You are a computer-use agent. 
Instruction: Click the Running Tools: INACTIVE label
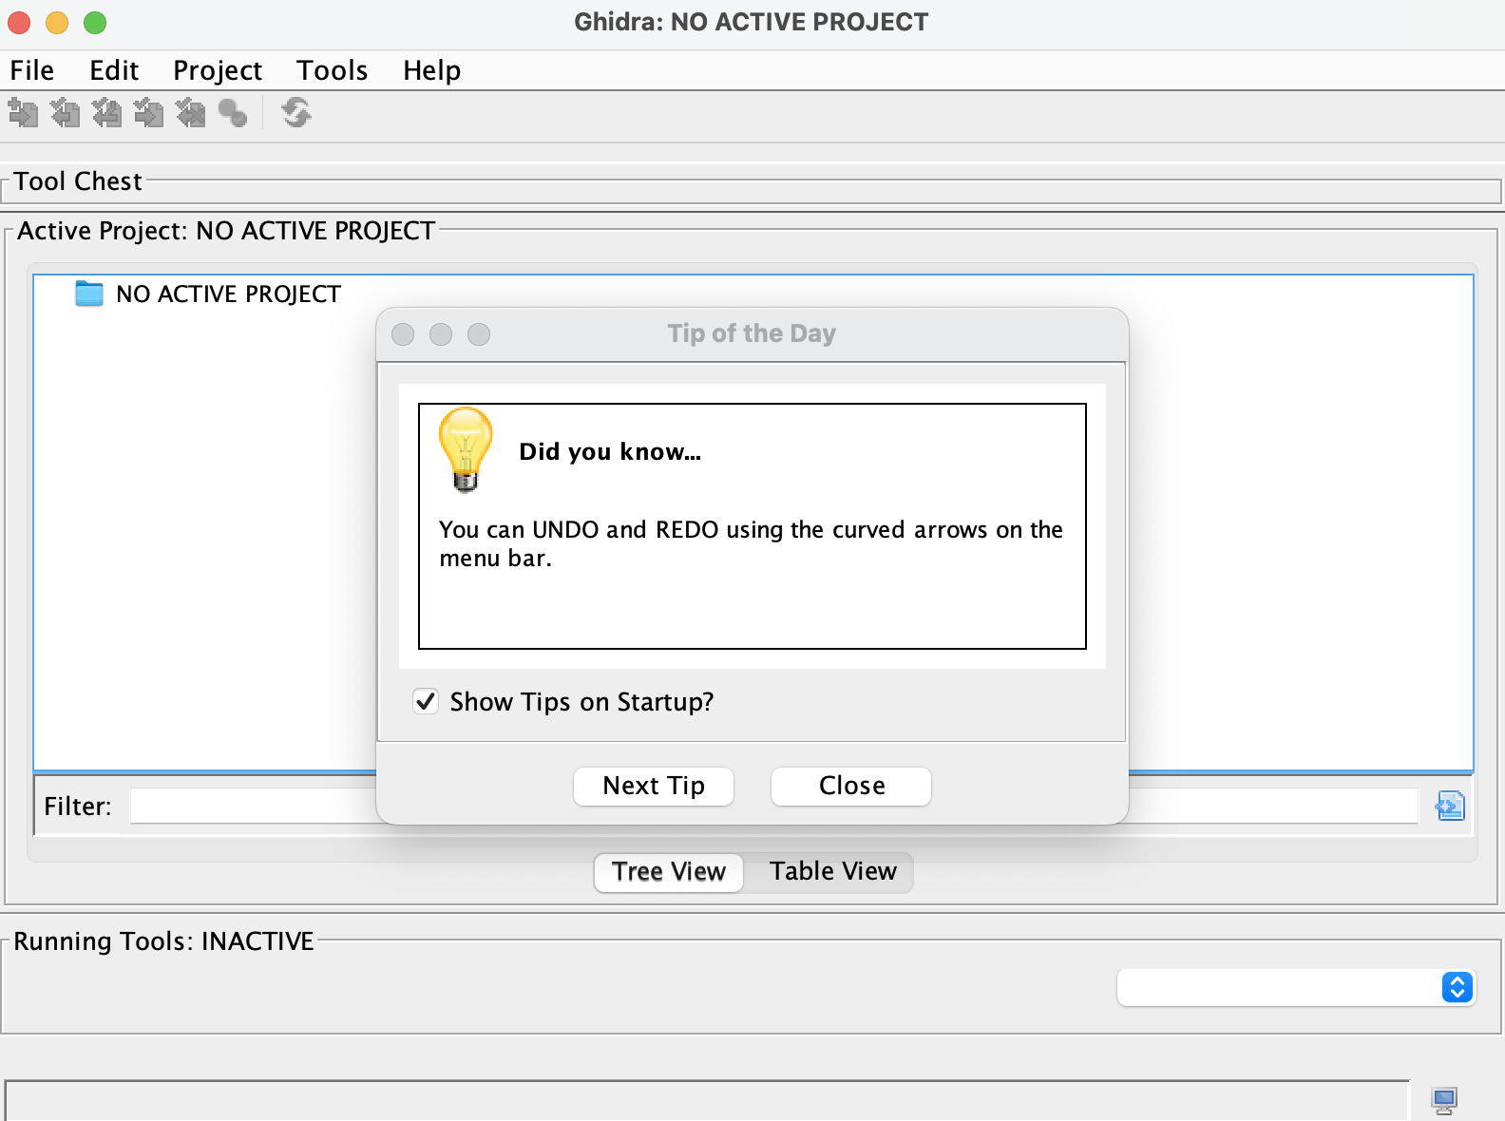click(163, 941)
